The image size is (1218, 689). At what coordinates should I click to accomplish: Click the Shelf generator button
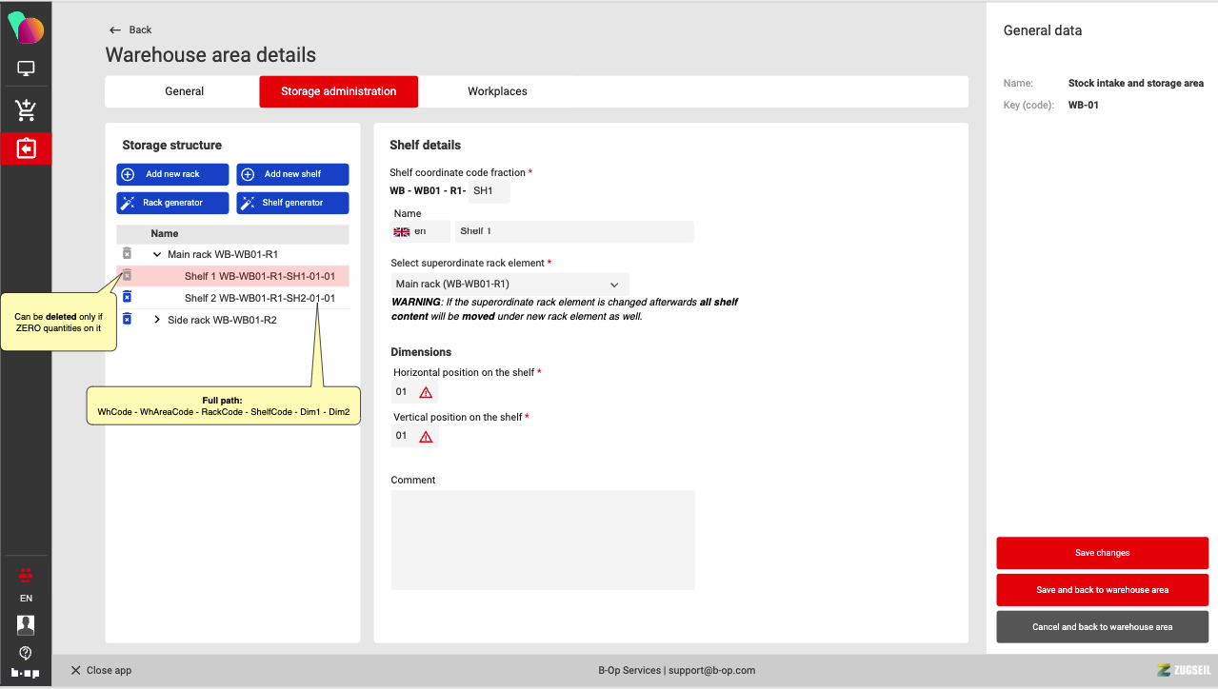click(x=292, y=203)
